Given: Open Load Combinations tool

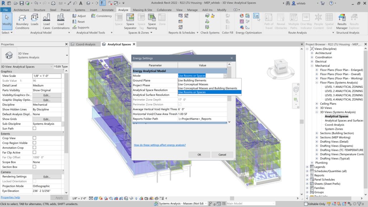Looking at the screenshot, I should [x=60, y=21].
